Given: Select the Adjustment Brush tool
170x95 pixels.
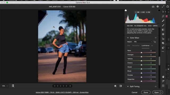Looking at the screenshot, I should click(163, 25).
